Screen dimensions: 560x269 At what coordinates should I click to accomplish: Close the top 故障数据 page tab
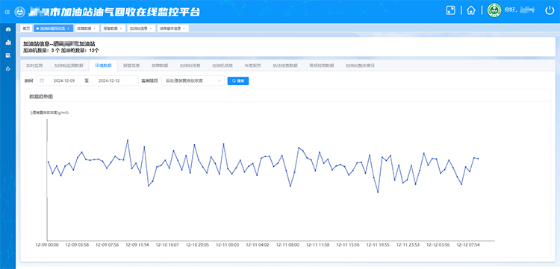[x=94, y=28]
